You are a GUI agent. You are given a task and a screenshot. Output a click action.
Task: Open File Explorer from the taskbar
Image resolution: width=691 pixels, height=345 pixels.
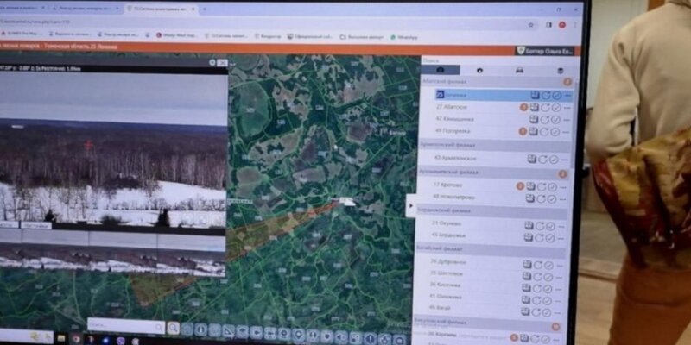[61, 338]
